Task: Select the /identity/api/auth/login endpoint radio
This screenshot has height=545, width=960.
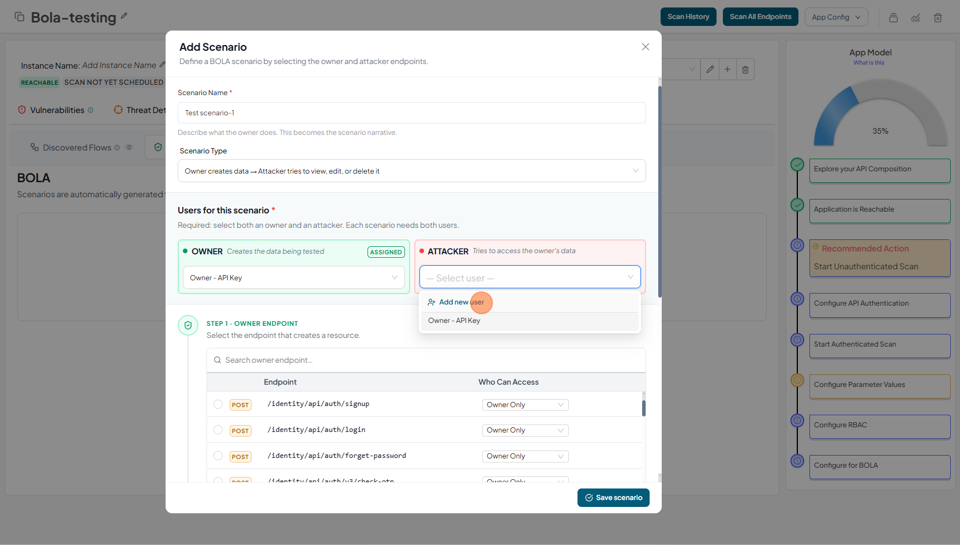Action: pos(218,430)
